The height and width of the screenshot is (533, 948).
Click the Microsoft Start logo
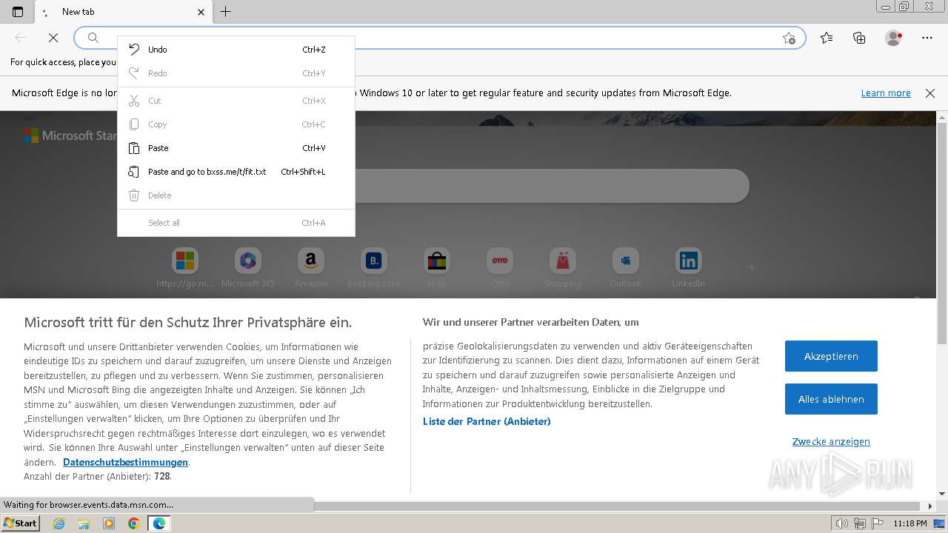70,135
